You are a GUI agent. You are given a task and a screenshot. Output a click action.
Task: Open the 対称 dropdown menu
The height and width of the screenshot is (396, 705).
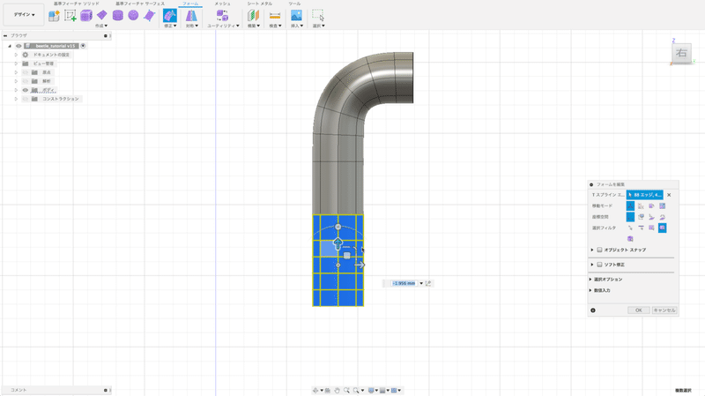click(192, 26)
